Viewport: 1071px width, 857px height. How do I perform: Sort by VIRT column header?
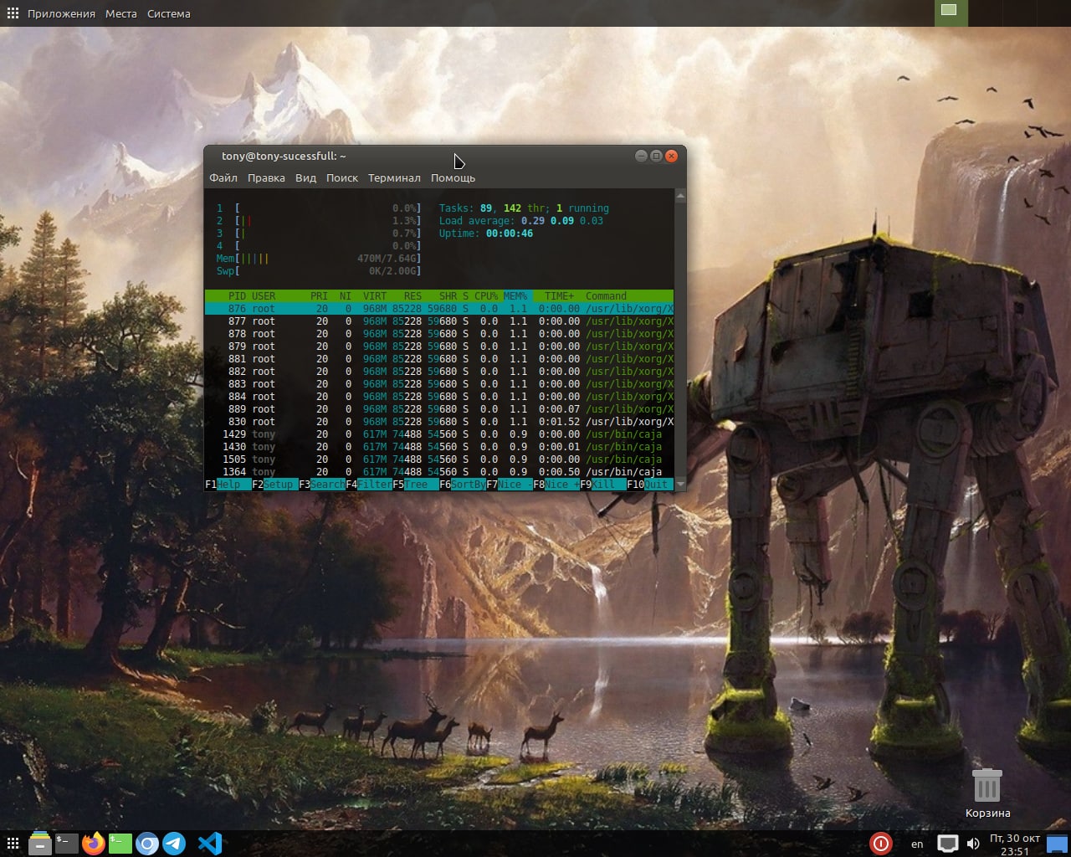point(375,296)
